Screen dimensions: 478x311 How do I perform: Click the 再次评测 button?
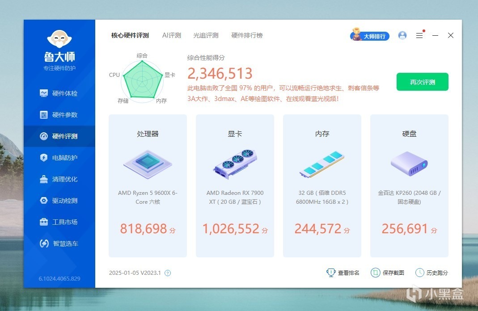[422, 82]
